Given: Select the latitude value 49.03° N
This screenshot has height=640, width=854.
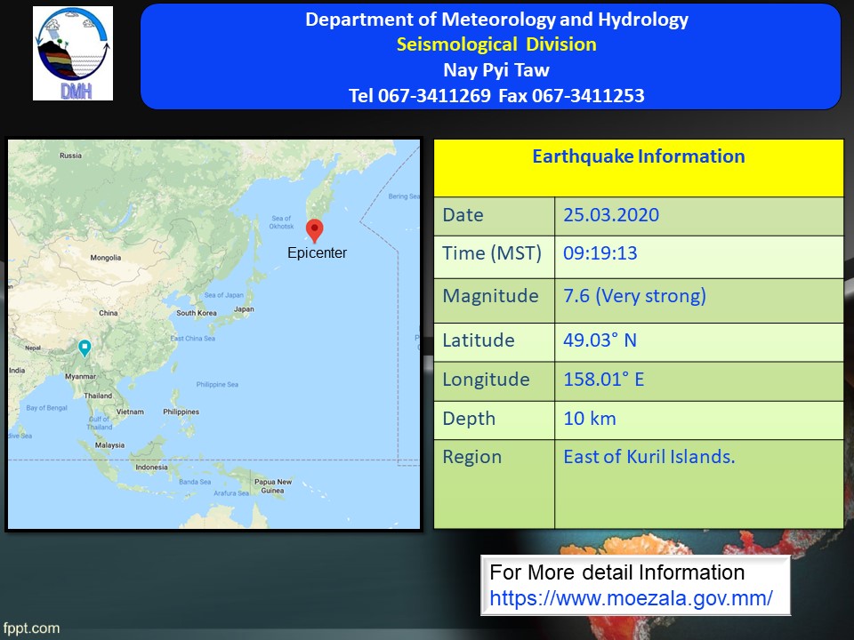Looking at the screenshot, I should 600,340.
